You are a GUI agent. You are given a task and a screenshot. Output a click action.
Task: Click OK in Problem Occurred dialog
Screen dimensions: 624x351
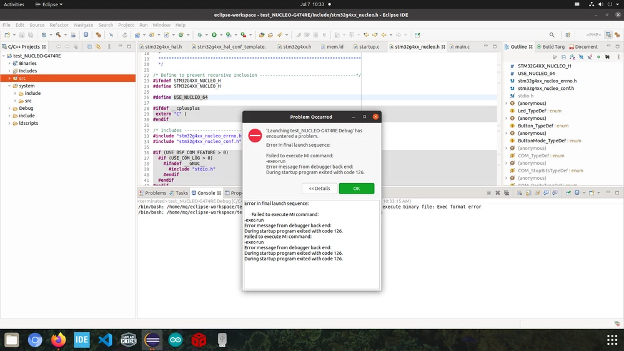click(357, 189)
